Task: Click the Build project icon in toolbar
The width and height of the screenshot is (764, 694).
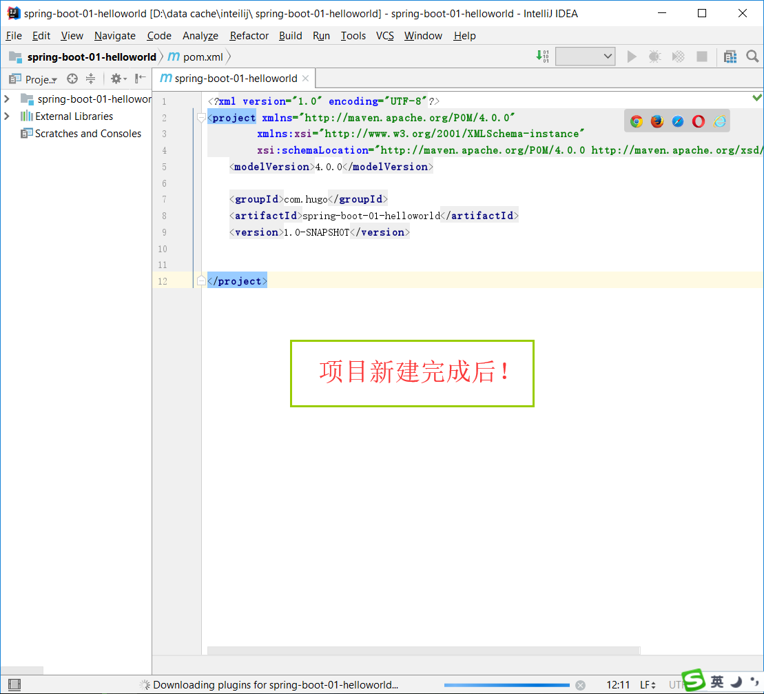Action: [x=543, y=57]
